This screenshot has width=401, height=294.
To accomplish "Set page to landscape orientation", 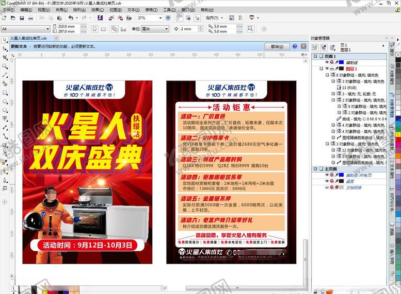I will pos(103,29).
